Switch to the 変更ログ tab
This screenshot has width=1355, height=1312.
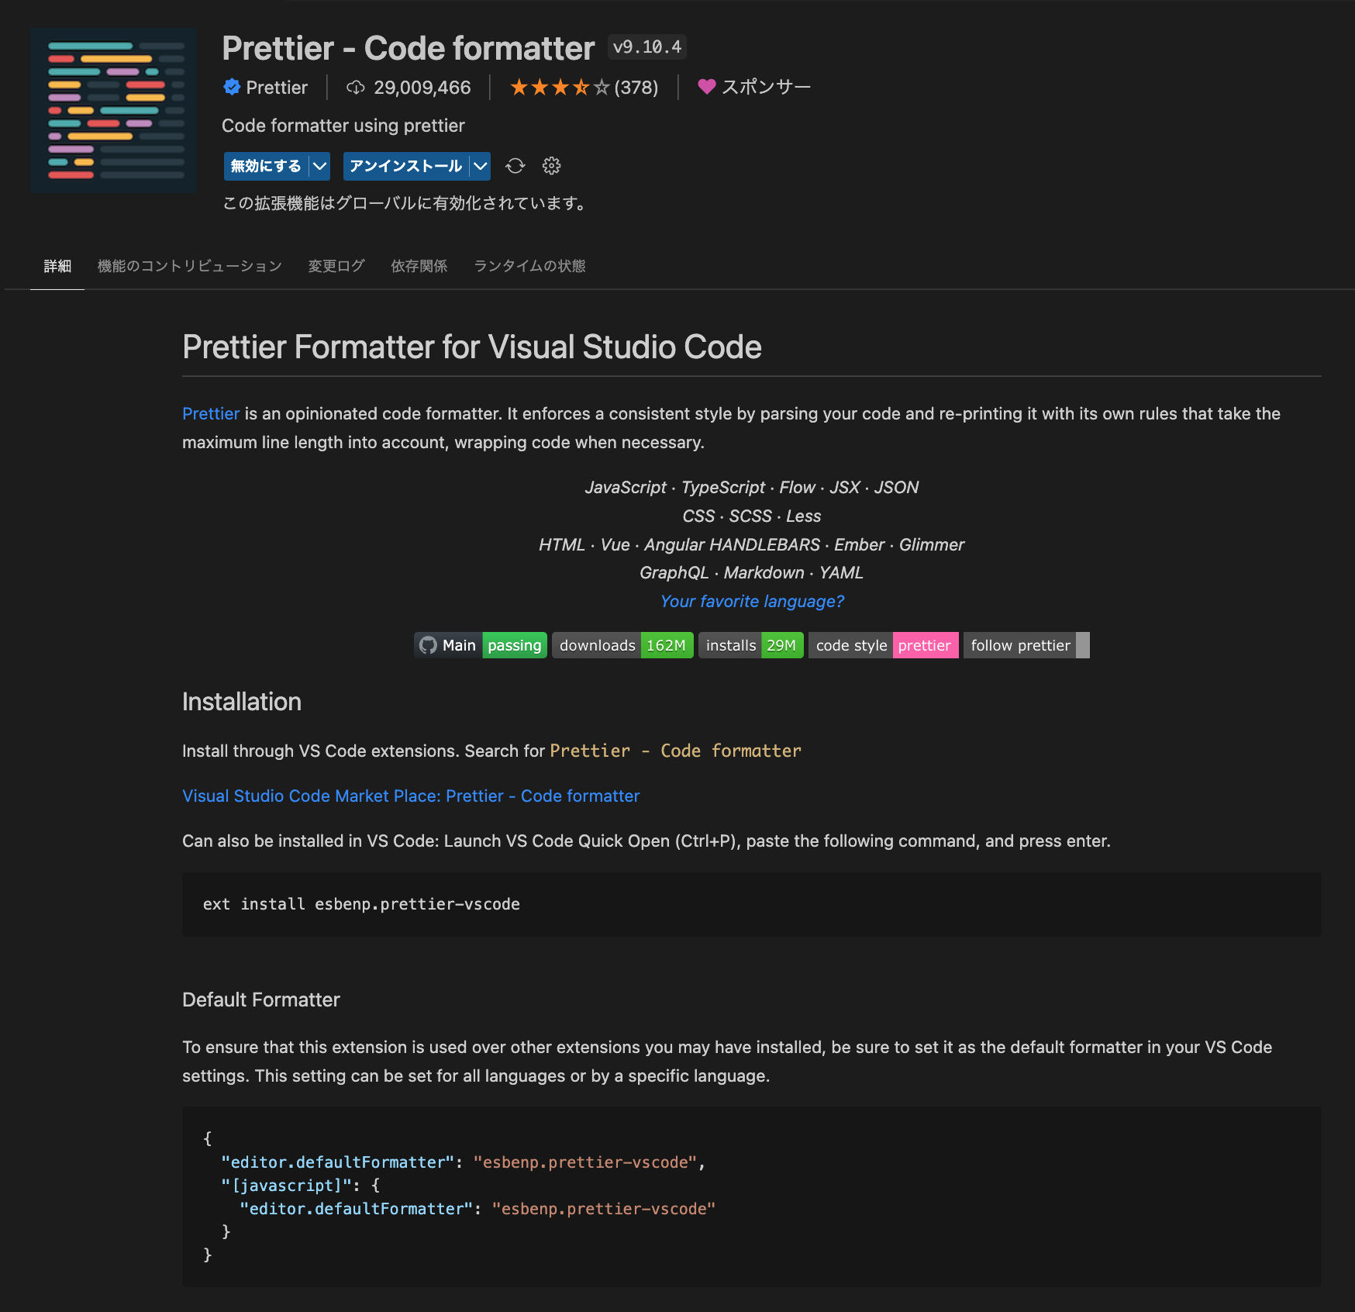[336, 266]
